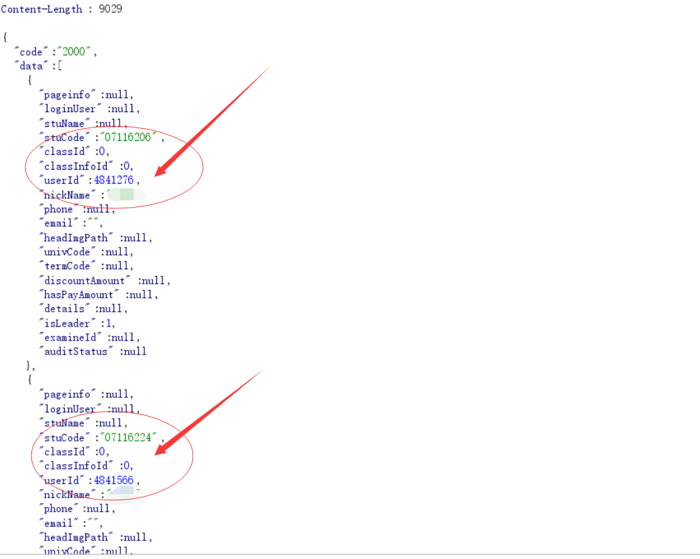Click the "discountAmount":null line
This screenshot has width=700, height=559.
tap(104, 281)
